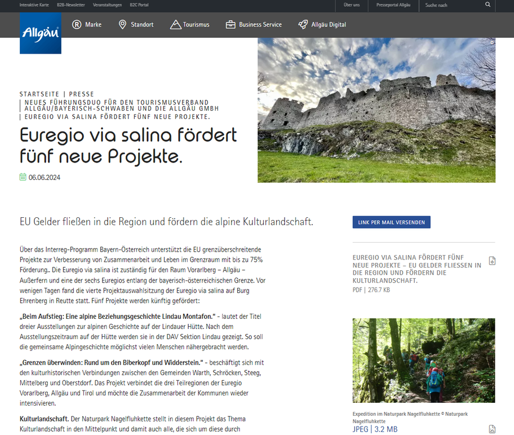Screen dimensions: 514x435
Task: Click the Standort location pin icon
Action: click(122, 24)
